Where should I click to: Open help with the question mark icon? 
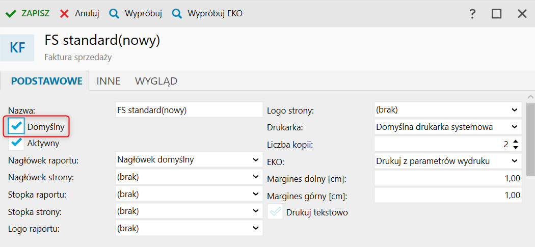472,14
